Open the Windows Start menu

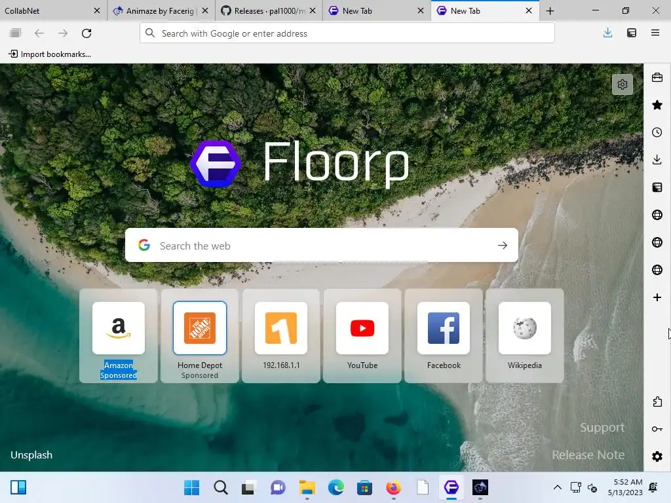click(192, 487)
